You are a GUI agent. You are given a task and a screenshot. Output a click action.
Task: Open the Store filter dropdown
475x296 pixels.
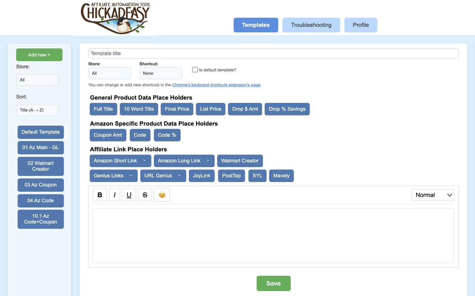[x=37, y=80]
